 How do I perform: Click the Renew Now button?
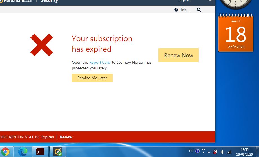click(x=178, y=55)
